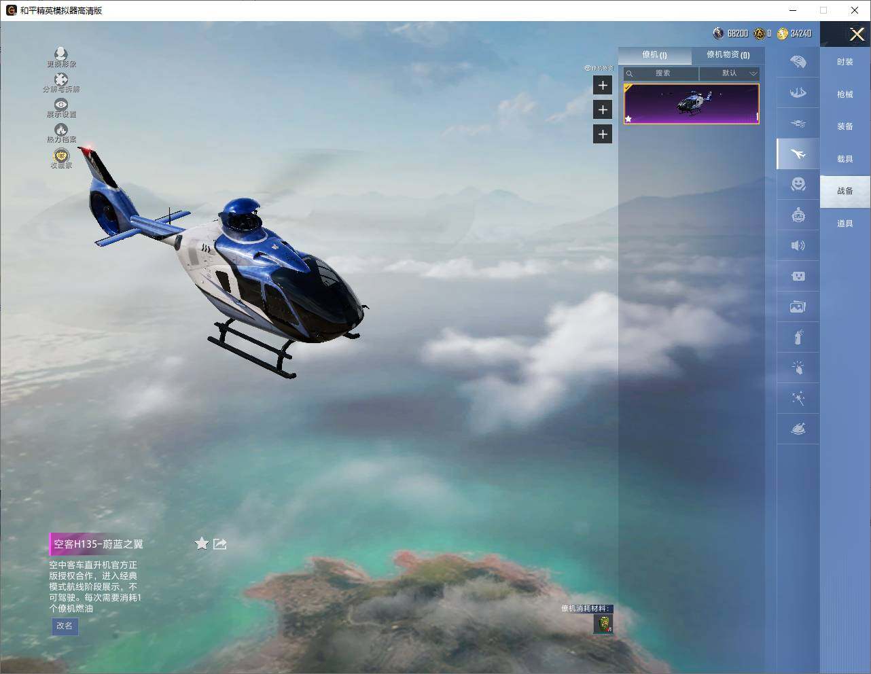Minimize the emulator window
The width and height of the screenshot is (871, 674).
[793, 10]
